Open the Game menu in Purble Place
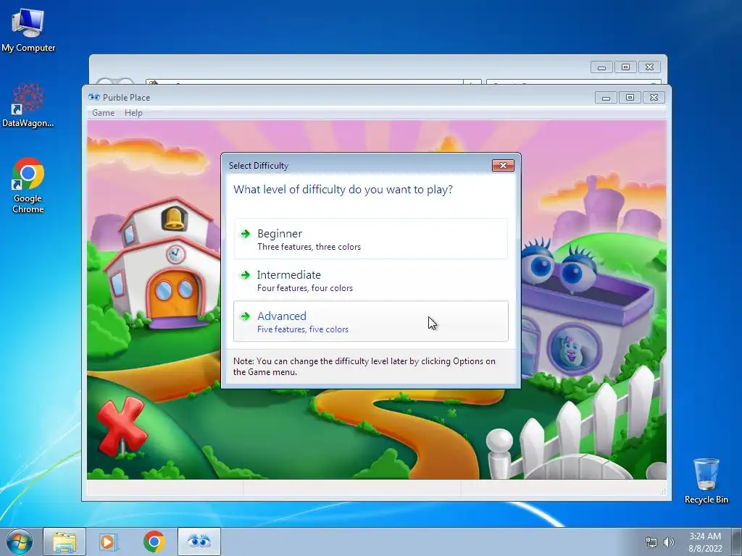742x556 pixels. point(103,113)
